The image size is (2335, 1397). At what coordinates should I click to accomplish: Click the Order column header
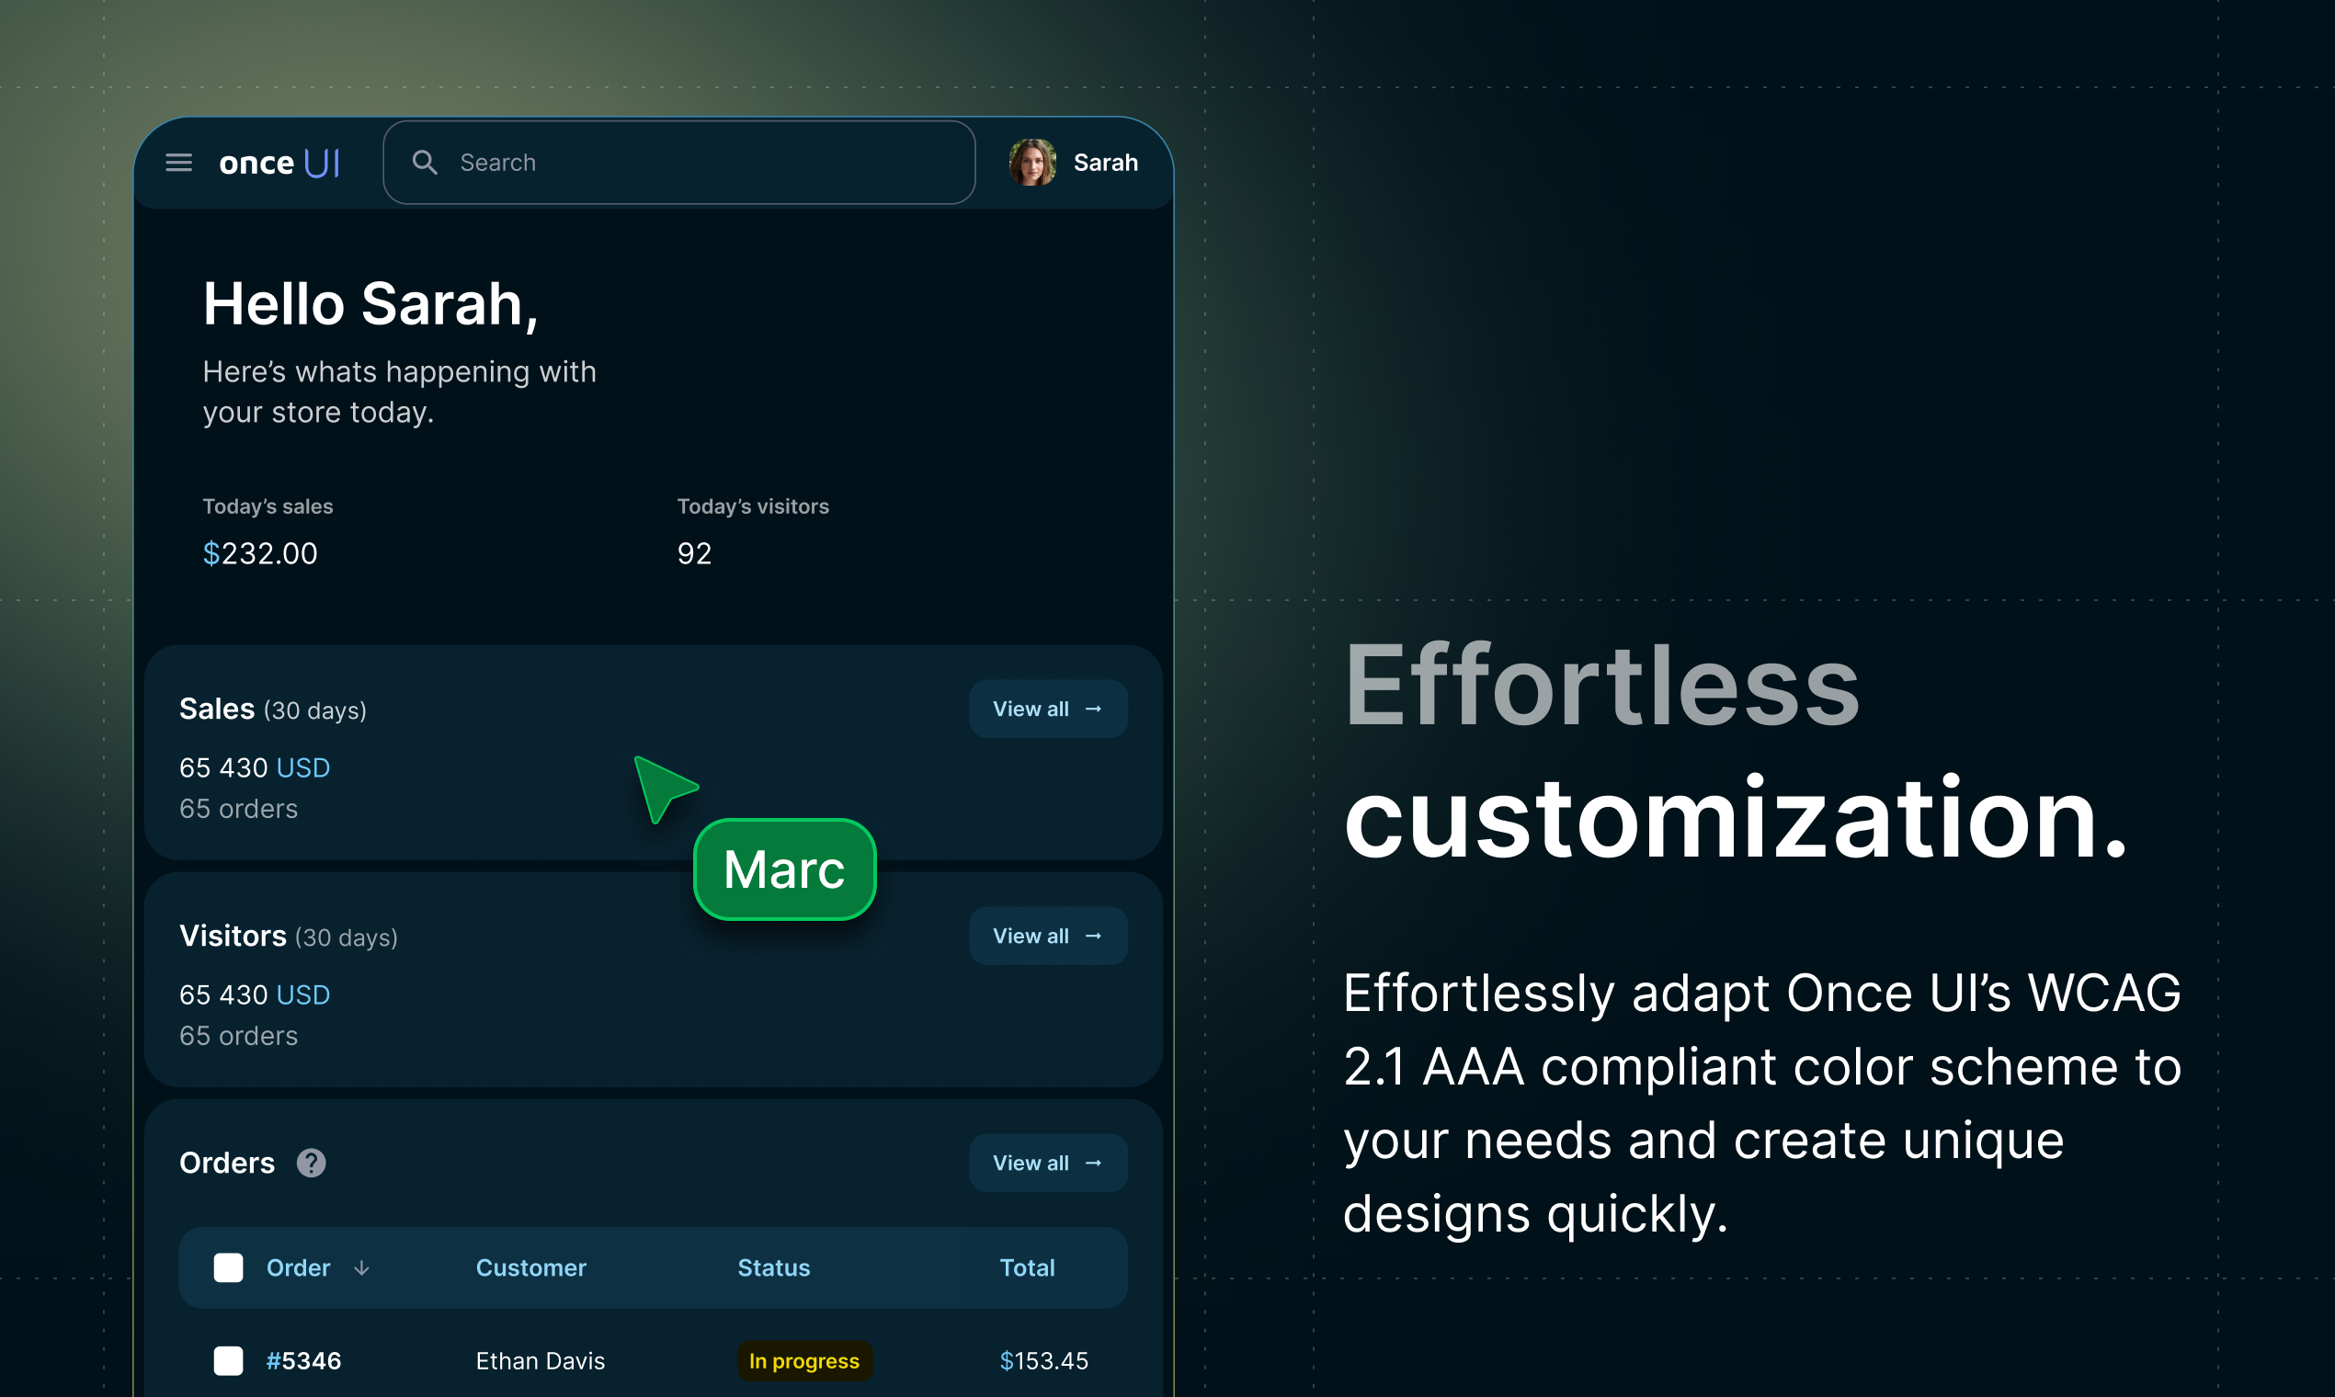[298, 1268]
